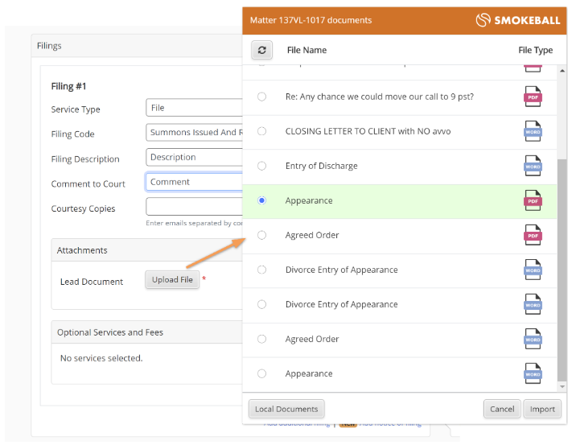
Task: Click the documents list scrollbar thumb
Action: click(562, 270)
